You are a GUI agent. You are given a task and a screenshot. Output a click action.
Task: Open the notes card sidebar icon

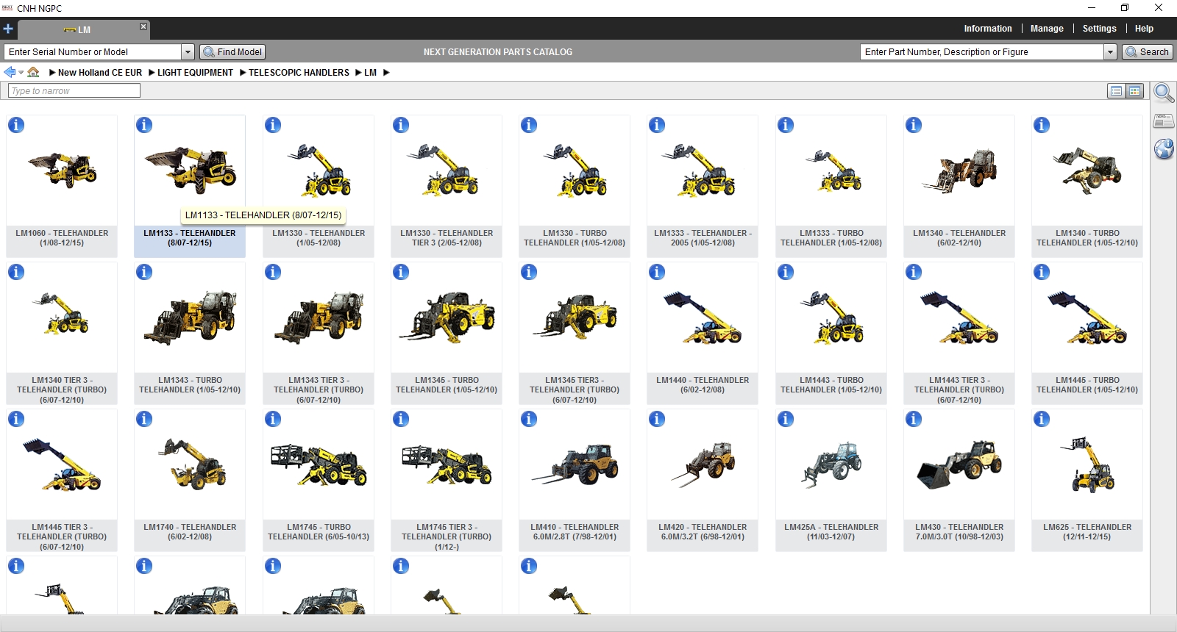[x=1164, y=121]
